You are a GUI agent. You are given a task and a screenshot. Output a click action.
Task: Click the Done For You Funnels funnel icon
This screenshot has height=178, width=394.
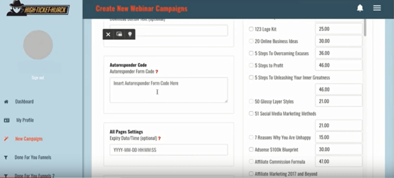(x=6, y=158)
